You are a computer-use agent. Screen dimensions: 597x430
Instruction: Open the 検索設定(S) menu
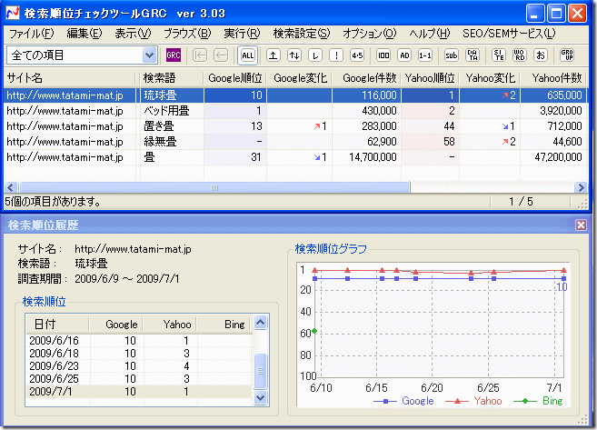pyautogui.click(x=302, y=34)
